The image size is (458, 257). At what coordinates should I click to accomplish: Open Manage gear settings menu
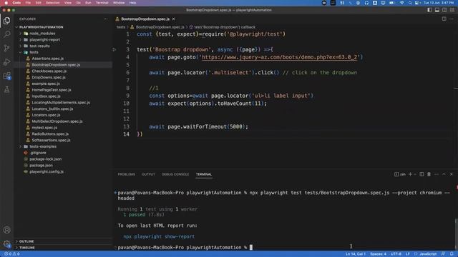[6, 244]
